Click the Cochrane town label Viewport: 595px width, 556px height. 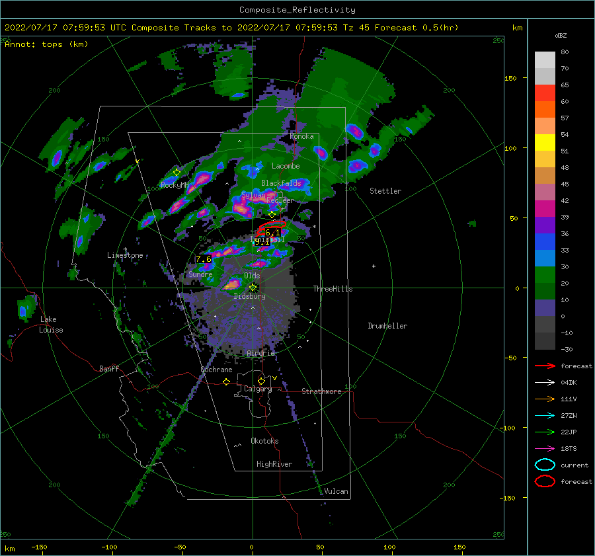(x=216, y=370)
